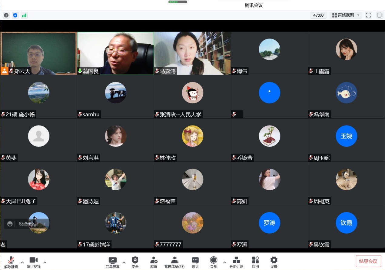Open the 宫格视图 layout dropdown
This screenshot has height=270, width=385.
346,15
